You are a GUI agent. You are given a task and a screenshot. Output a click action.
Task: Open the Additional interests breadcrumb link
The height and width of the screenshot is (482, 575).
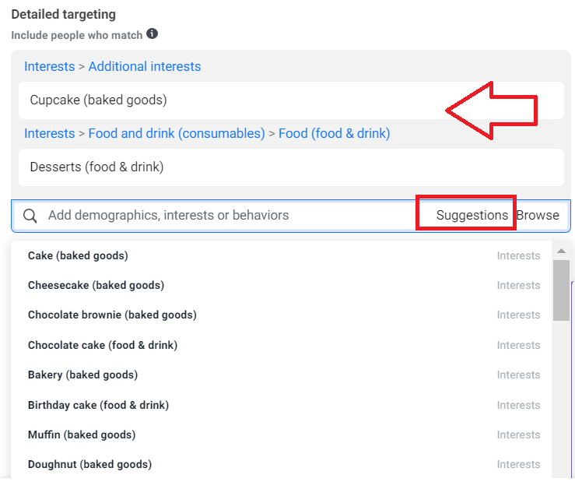click(145, 66)
